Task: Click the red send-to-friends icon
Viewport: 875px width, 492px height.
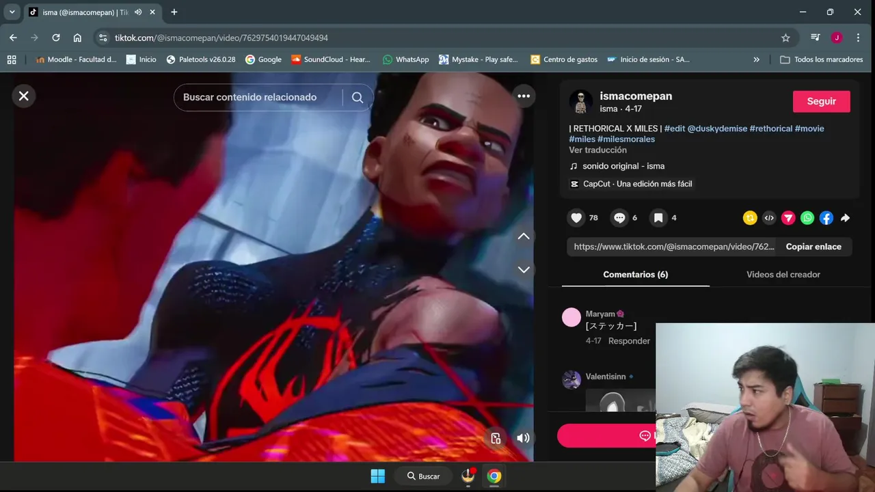Action: click(x=788, y=218)
